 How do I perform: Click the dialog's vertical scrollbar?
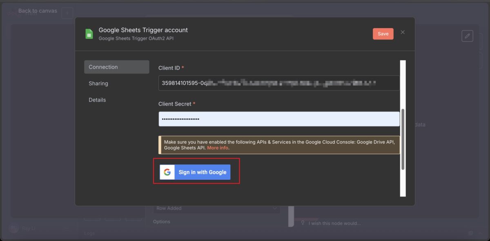pos(403,139)
